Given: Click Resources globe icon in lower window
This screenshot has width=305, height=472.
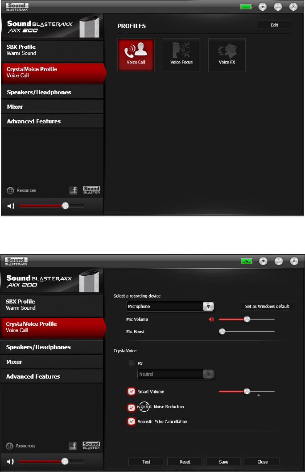Looking at the screenshot, I should 10,446.
